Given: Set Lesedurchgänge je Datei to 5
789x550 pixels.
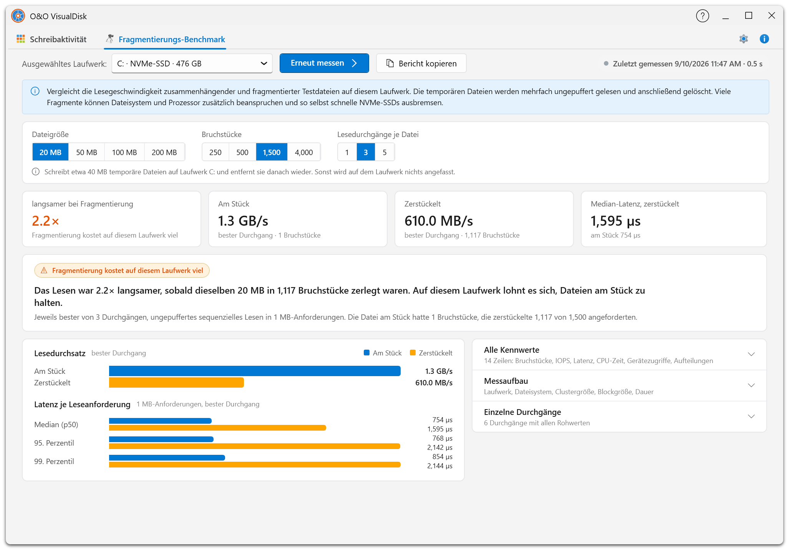Looking at the screenshot, I should click(385, 152).
